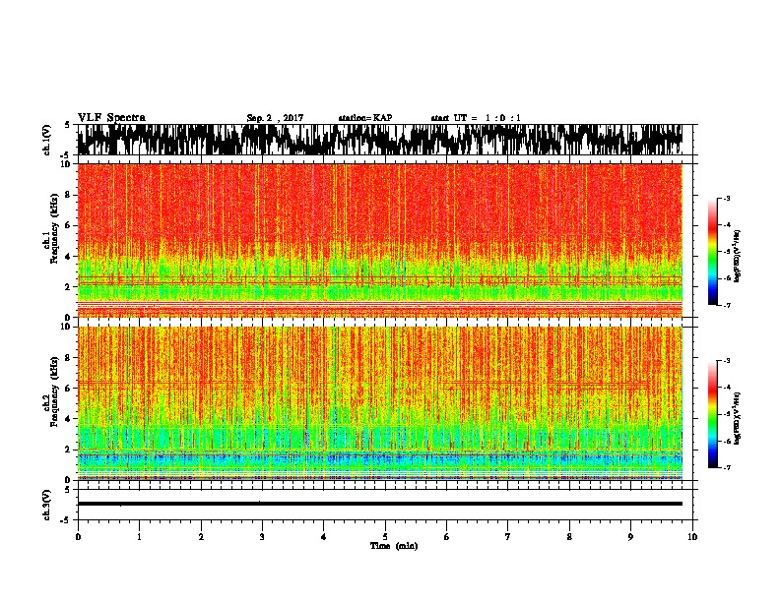The width and height of the screenshot is (780, 602).
Task: Click time axis tick label "3"
Action: (262, 537)
